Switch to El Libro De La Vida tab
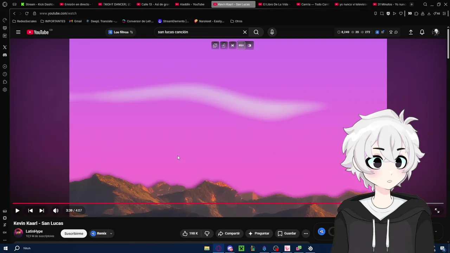The width and height of the screenshot is (450, 253). (274, 4)
